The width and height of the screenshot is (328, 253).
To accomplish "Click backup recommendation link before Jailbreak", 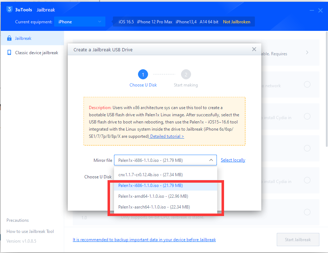I will pyautogui.click(x=144, y=240).
